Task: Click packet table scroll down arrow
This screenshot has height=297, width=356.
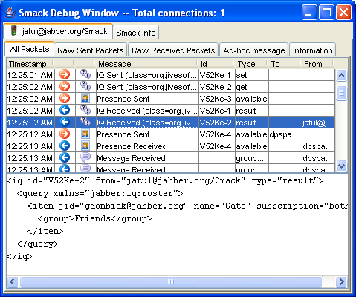Action: (341, 166)
